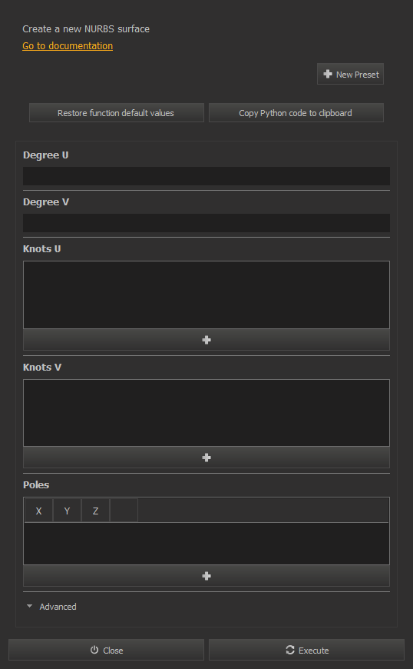
Task: Copy Python code to clipboard
Action: point(296,112)
